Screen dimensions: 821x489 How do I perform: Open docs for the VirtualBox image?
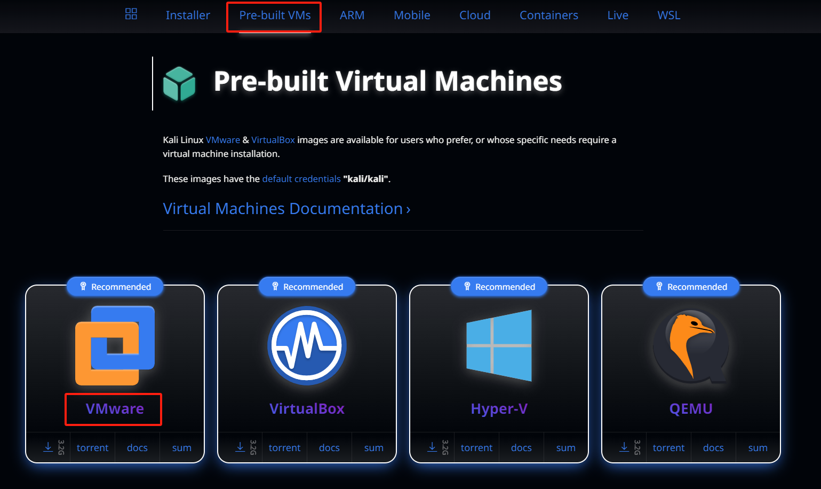click(x=329, y=448)
